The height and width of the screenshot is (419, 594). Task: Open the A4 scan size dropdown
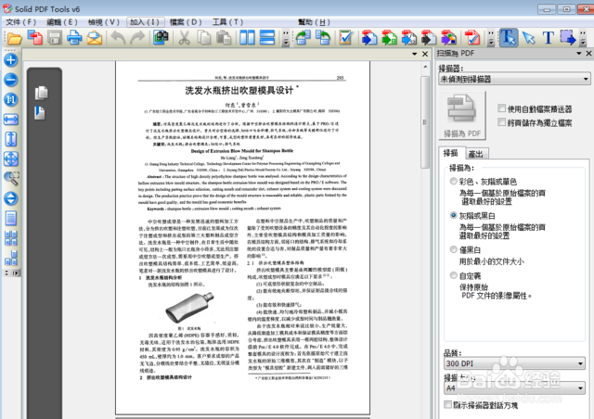tap(514, 388)
